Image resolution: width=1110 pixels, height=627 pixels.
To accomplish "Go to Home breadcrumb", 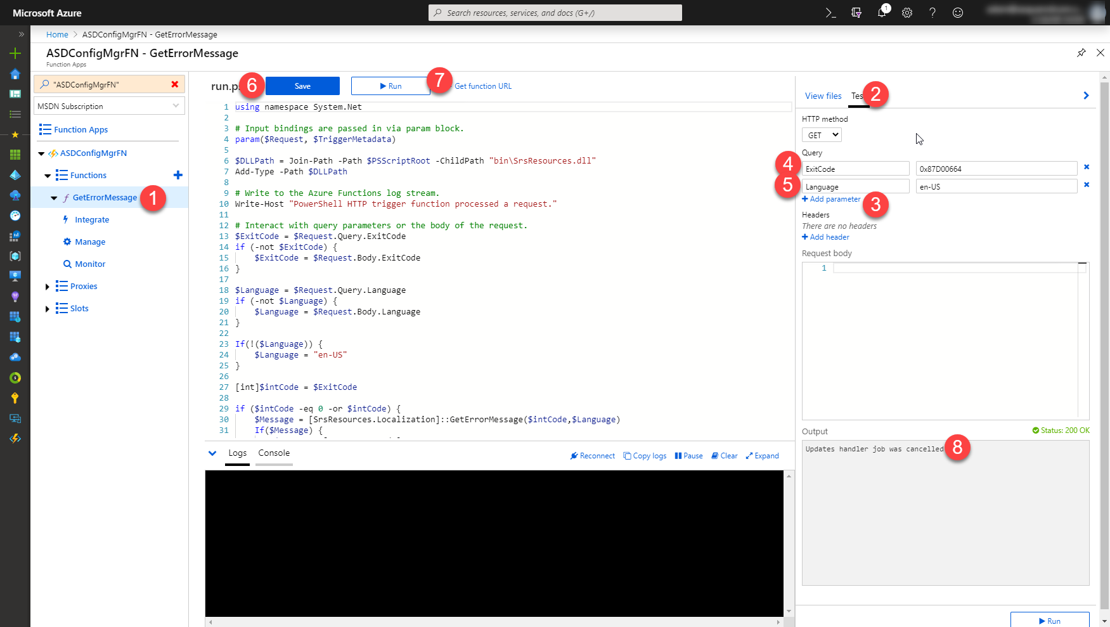I will coord(57,34).
